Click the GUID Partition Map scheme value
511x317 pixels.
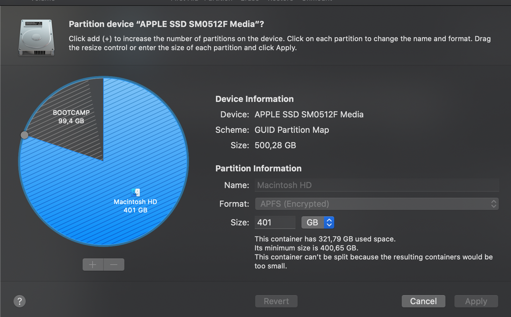point(291,130)
